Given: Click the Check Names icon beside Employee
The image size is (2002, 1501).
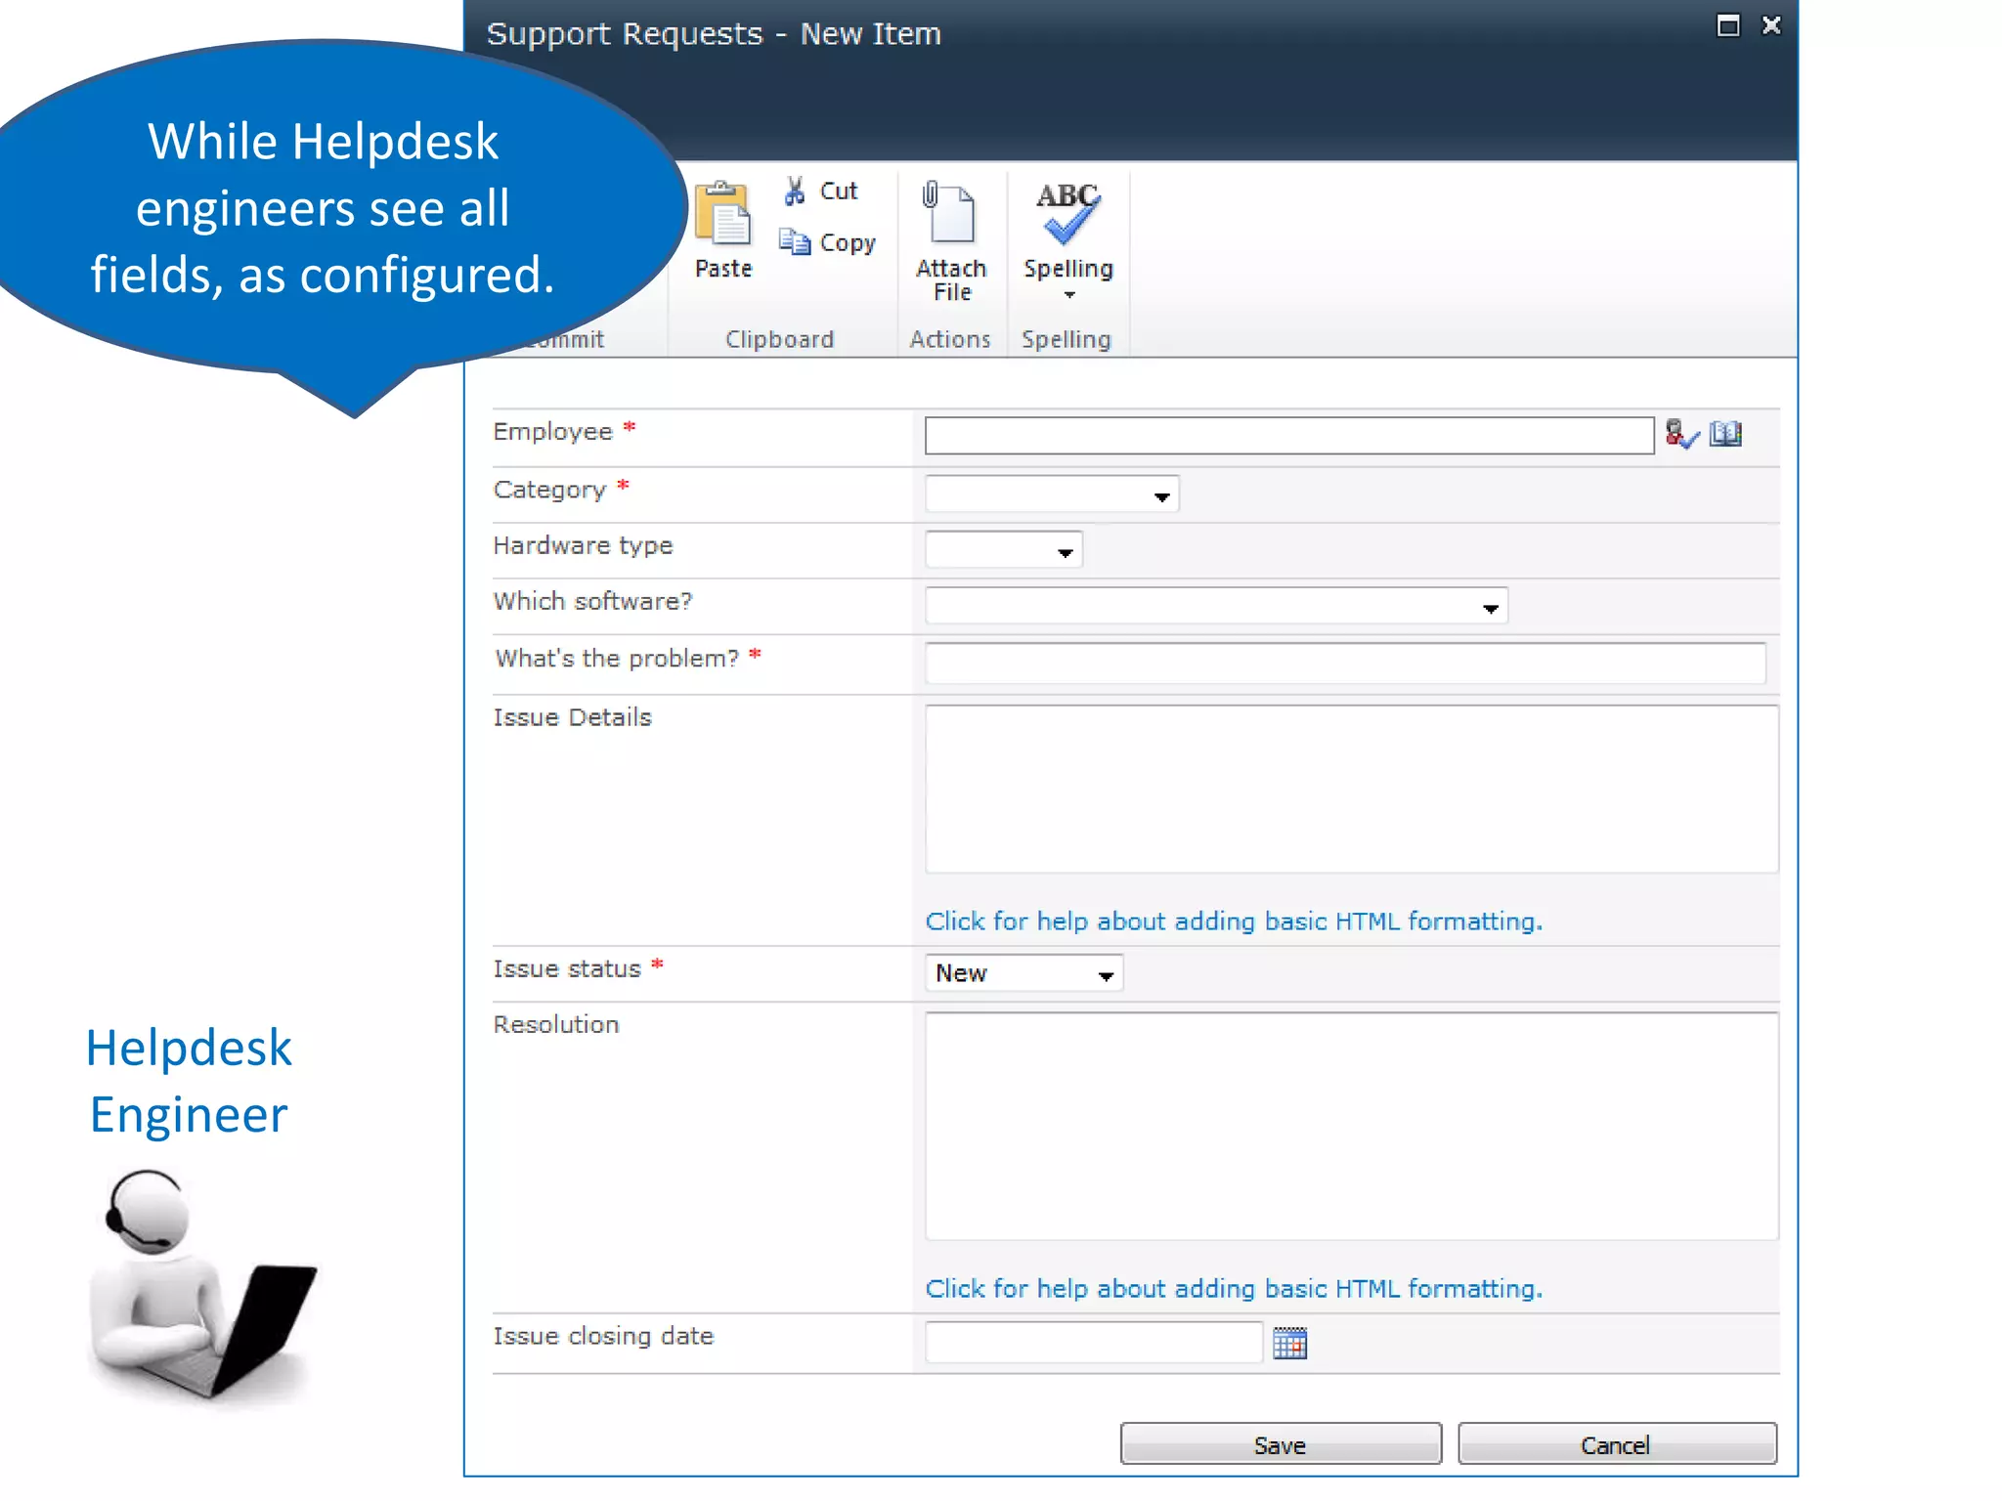Looking at the screenshot, I should pos(1682,435).
